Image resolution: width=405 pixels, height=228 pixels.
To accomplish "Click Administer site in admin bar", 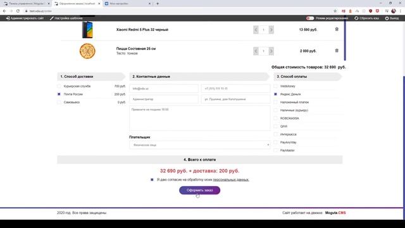I will [25, 18].
